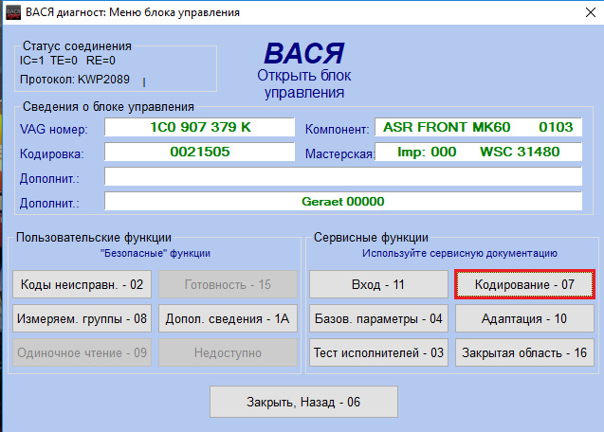Screen dimensions: 604x432
Task: Click the ВАСЯ диагност title bar app icon
Action: tap(13, 12)
